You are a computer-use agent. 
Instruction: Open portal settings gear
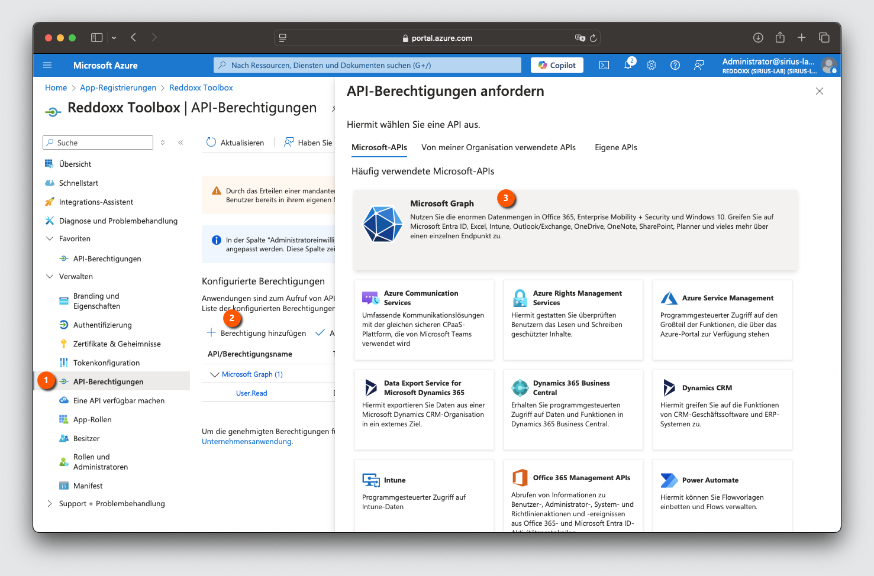(652, 65)
